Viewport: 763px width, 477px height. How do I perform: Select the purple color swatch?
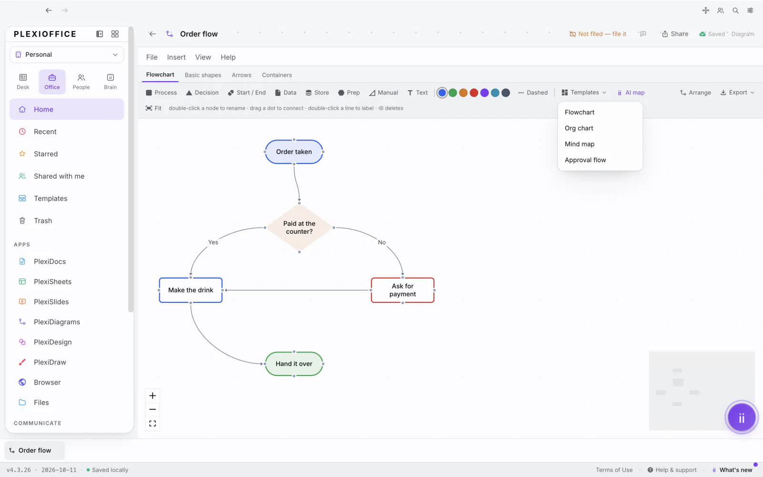point(485,93)
